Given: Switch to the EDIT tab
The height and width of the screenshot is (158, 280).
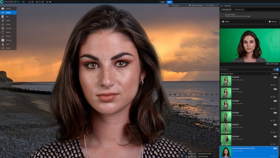Looking at the screenshot, I should tap(170, 2).
